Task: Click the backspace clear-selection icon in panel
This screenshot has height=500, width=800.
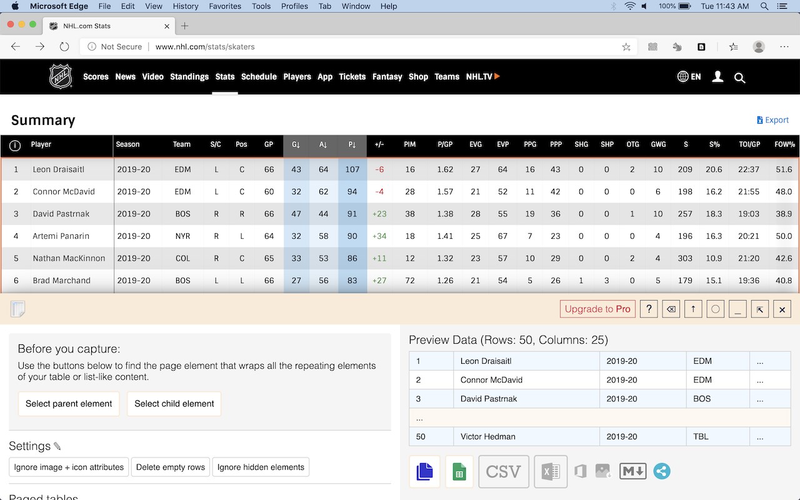Action: click(x=671, y=309)
